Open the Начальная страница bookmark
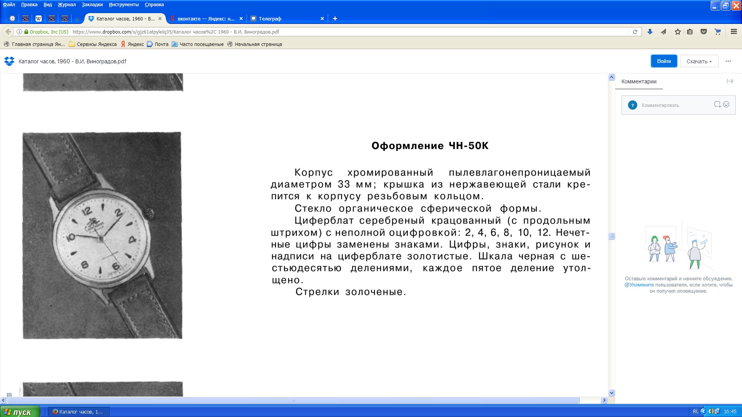The image size is (742, 417). point(255,44)
